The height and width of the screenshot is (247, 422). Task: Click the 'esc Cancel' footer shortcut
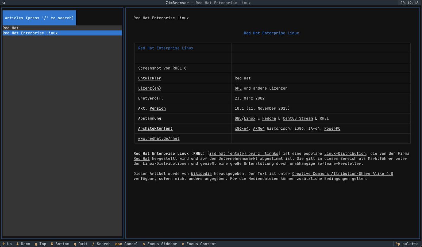(x=127, y=244)
